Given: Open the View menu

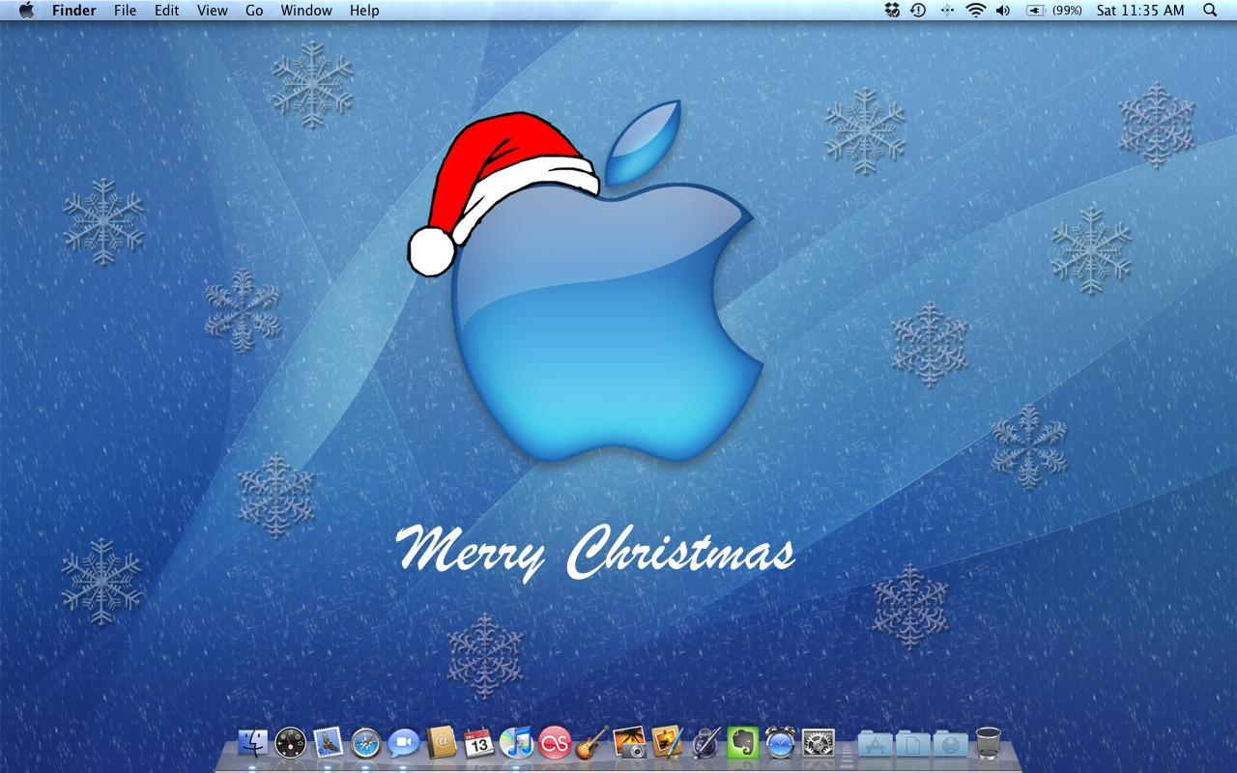Looking at the screenshot, I should pos(213,11).
